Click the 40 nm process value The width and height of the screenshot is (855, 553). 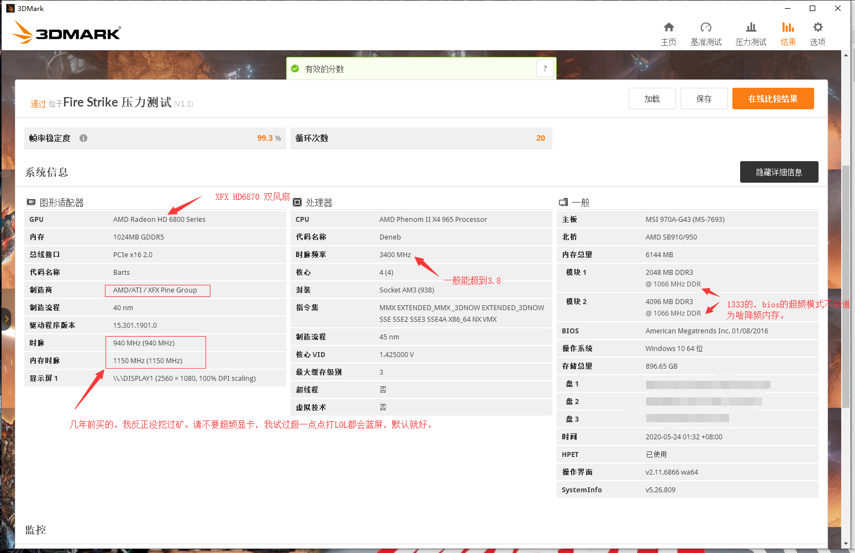[123, 307]
